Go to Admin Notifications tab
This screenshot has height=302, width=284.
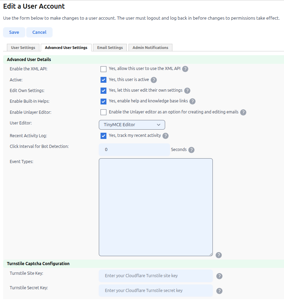pos(150,48)
